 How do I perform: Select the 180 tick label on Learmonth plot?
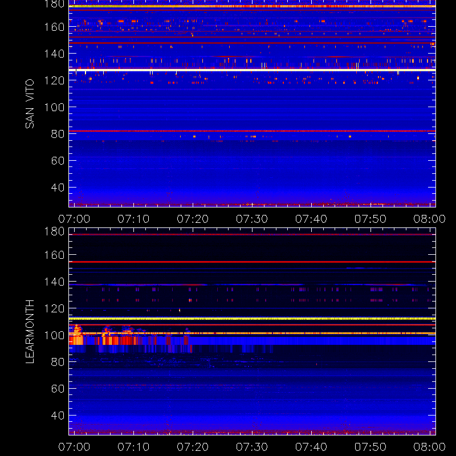click(54, 231)
